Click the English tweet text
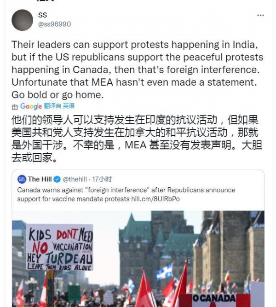 click(x=138, y=70)
